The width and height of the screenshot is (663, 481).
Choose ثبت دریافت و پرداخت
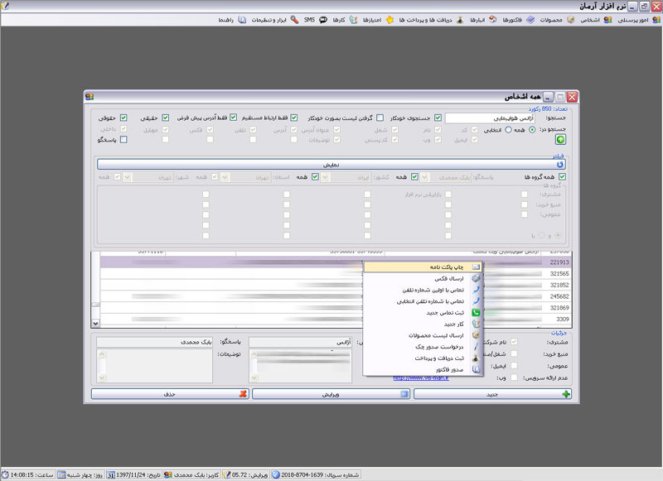pos(423,358)
